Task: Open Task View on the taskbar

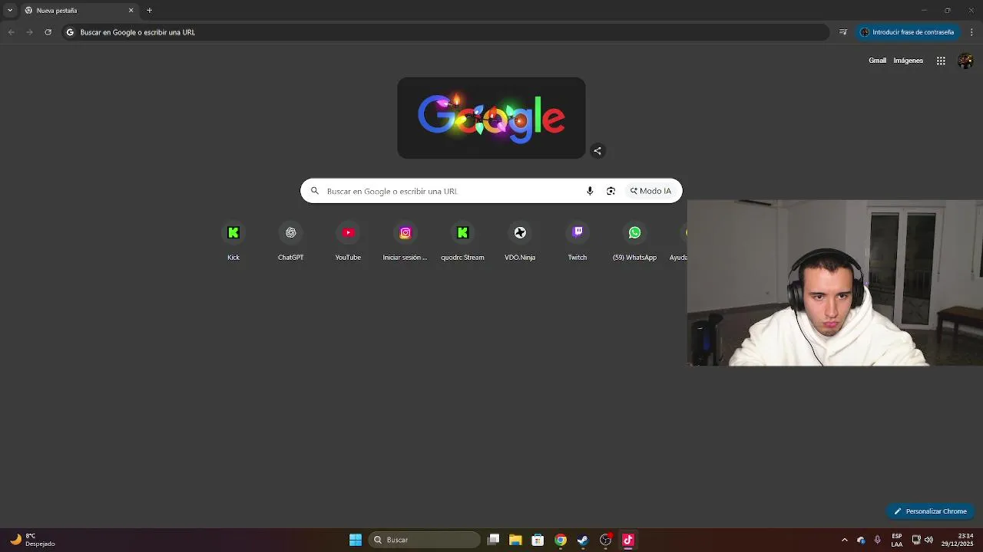Action: [x=494, y=540]
